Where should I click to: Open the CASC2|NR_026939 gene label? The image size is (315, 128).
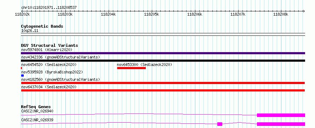pyautogui.click(x=37, y=120)
